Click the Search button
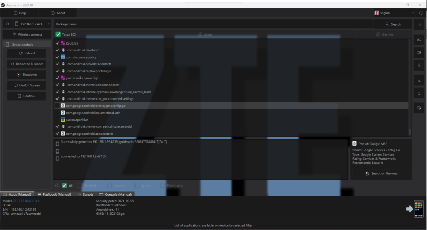Viewport: 427px width, 230px height. (393, 24)
